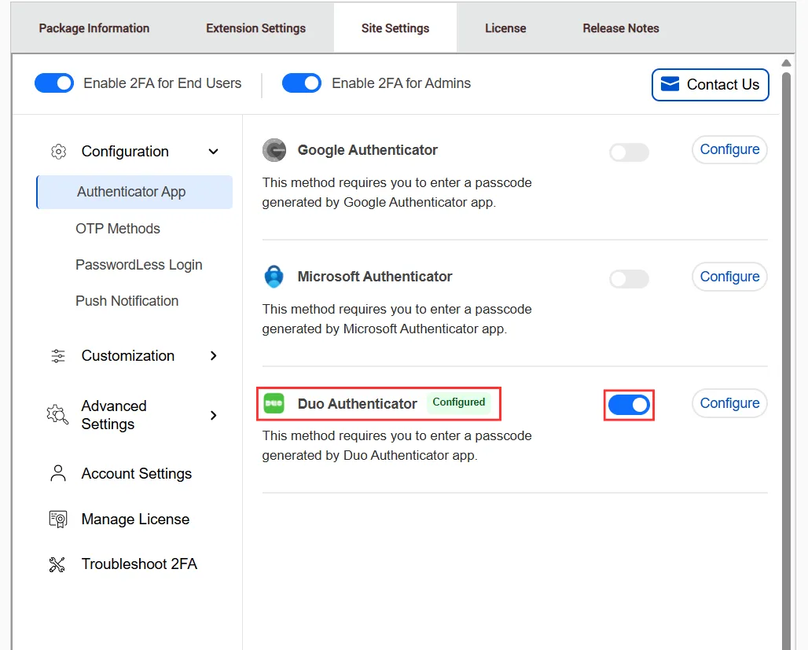Click the Duo Authenticator green logo

[274, 403]
